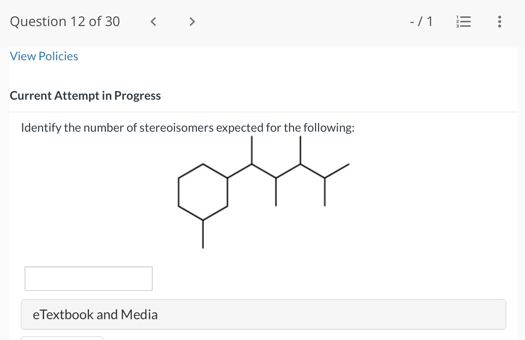Image resolution: width=525 pixels, height=340 pixels.
Task: Expand the eTextbook and Media section
Action: pyautogui.click(x=264, y=314)
